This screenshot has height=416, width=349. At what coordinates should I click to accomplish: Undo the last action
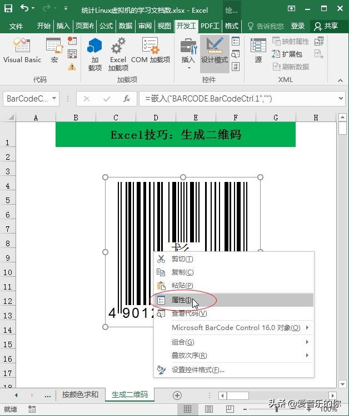24,8
